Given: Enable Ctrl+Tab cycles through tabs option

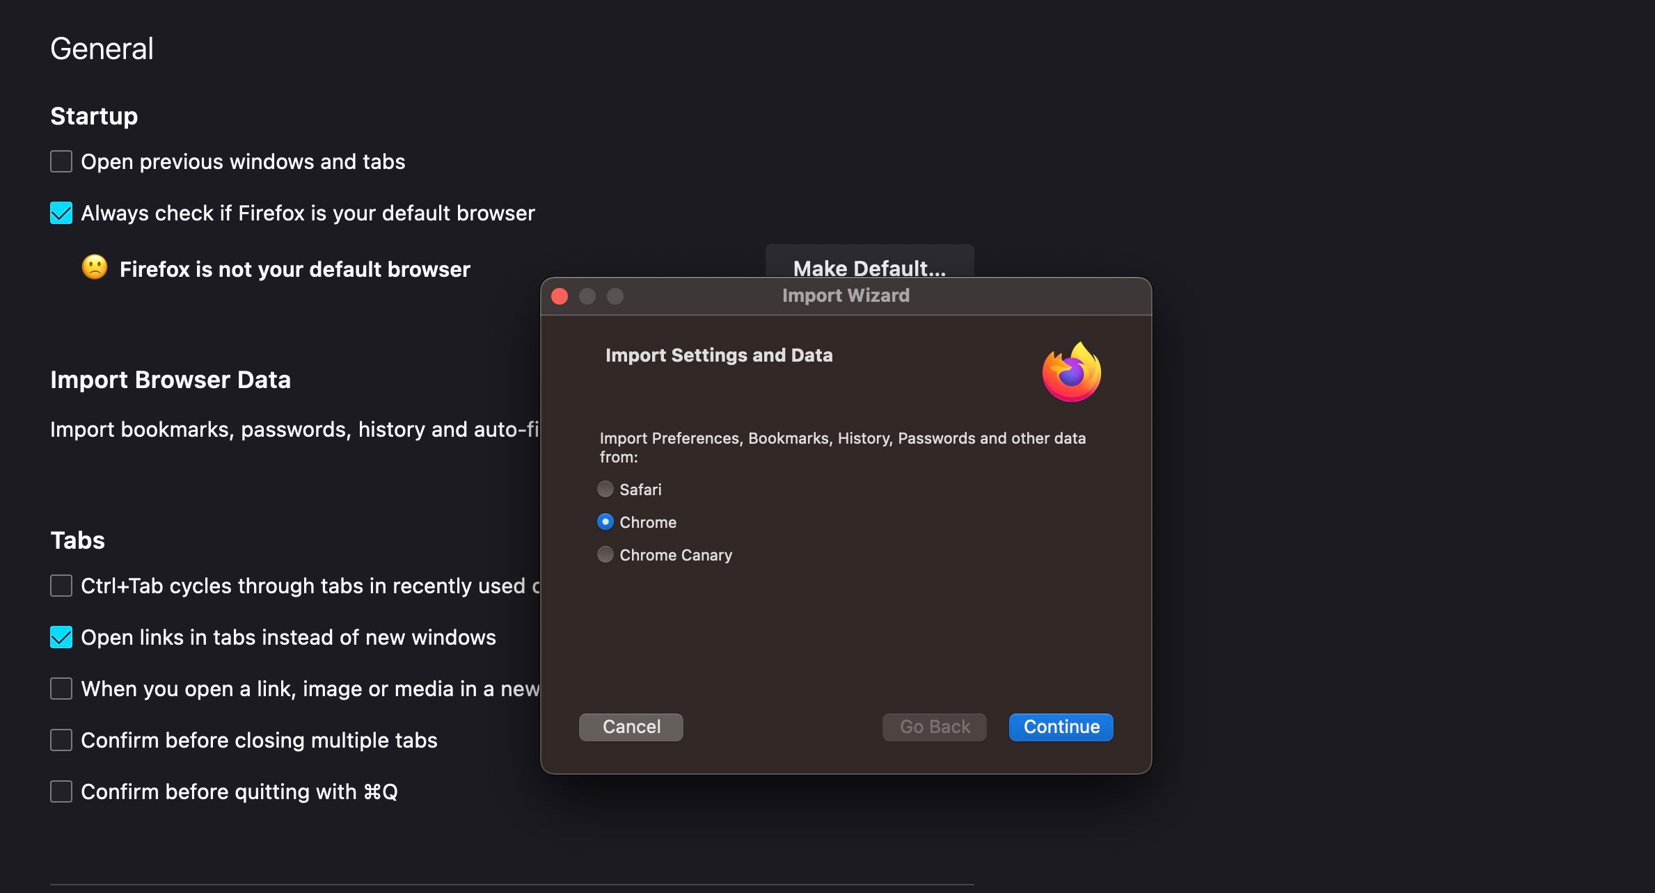Looking at the screenshot, I should (61, 585).
